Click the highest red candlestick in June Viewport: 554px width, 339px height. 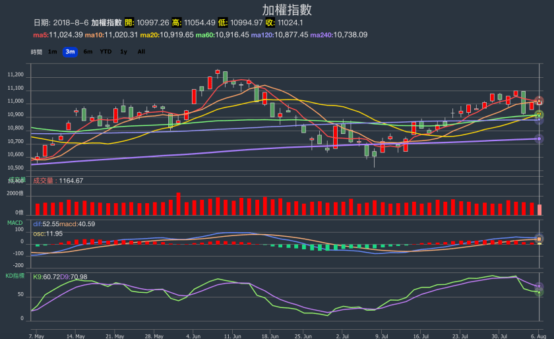tap(218, 72)
